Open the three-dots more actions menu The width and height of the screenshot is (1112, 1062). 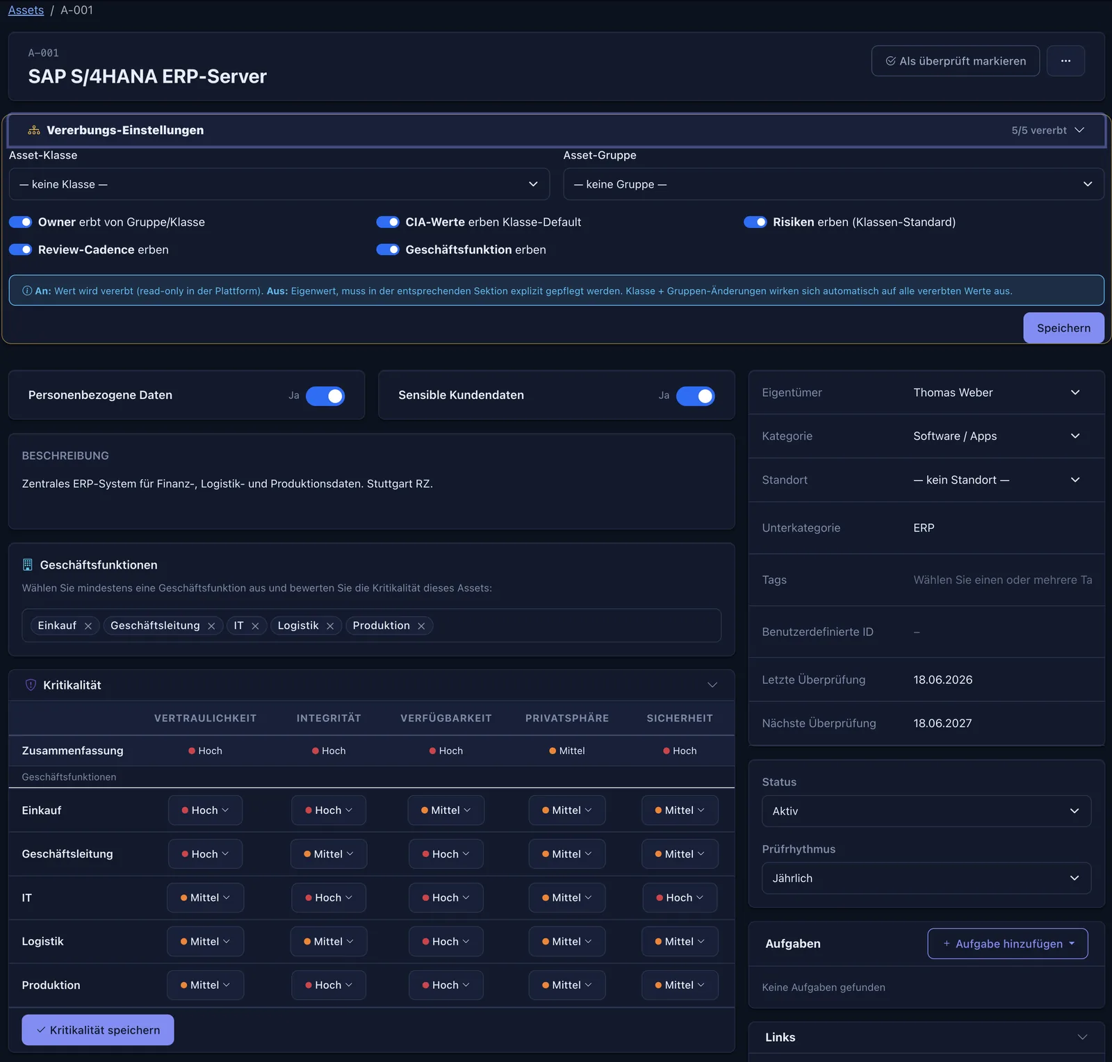[1065, 61]
